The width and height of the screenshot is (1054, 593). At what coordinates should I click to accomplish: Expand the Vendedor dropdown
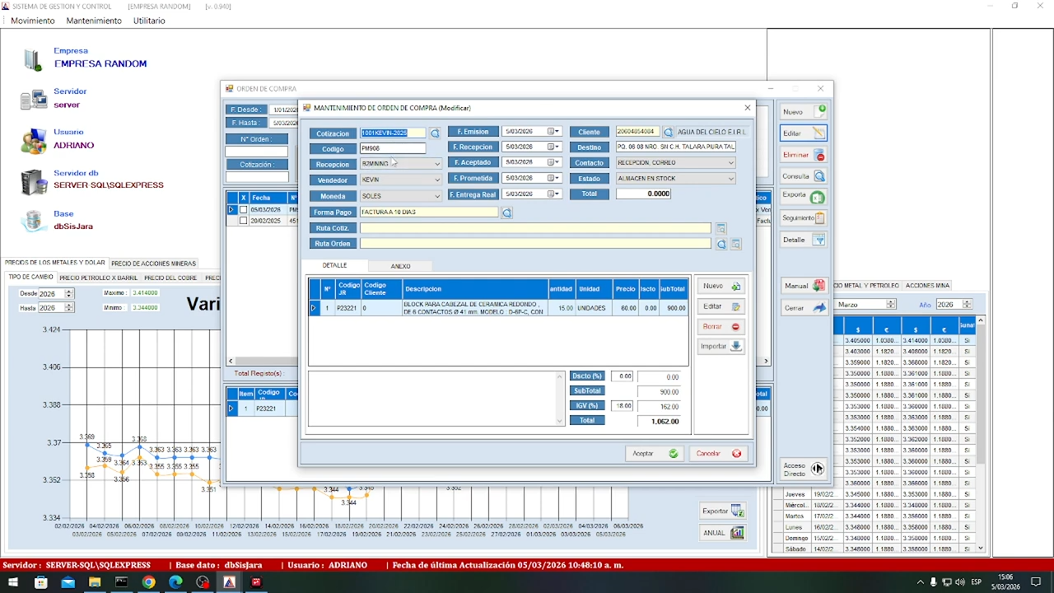pos(437,180)
